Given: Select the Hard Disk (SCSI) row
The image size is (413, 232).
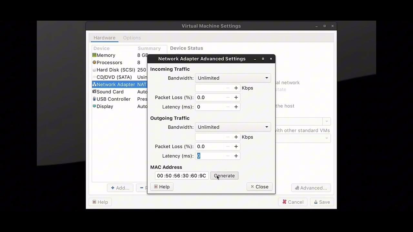Looking at the screenshot, I should pyautogui.click(x=119, y=70).
